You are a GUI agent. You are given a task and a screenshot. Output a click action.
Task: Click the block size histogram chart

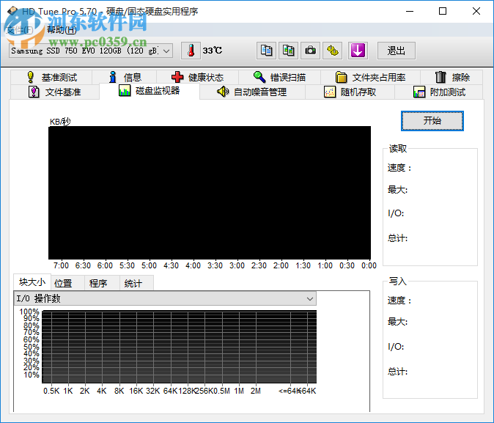click(180, 347)
